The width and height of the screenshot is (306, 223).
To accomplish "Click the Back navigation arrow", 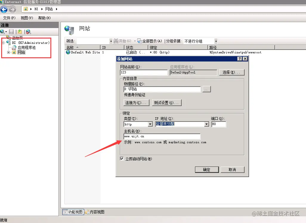I will (4, 9).
